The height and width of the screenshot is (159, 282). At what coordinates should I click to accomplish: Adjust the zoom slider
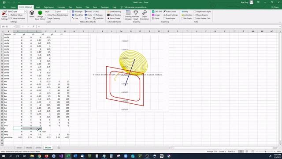(x=266, y=151)
